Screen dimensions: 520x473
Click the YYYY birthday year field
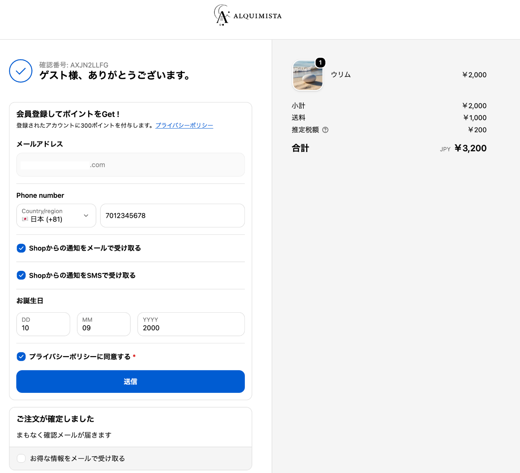tap(191, 324)
